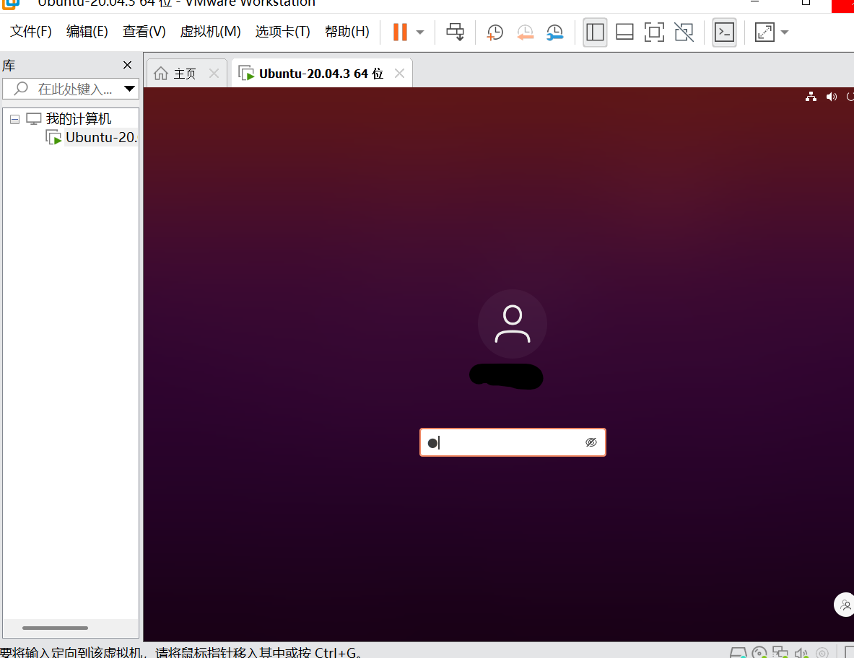Screen dimensions: 854x658
Task: Send Ctrl+Alt+Del to the virtual machine
Action: click(x=456, y=32)
